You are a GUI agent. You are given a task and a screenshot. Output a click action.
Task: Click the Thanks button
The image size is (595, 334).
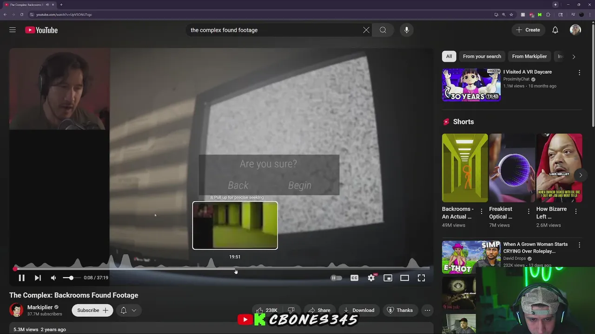point(400,310)
